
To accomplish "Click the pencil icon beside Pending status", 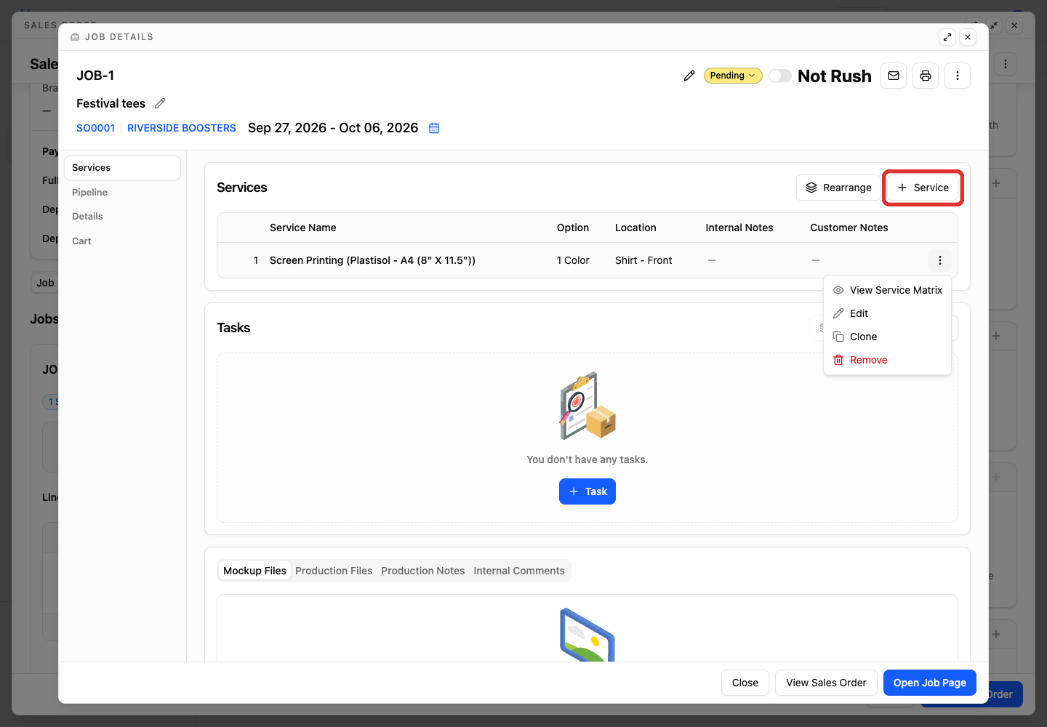I will tap(689, 76).
